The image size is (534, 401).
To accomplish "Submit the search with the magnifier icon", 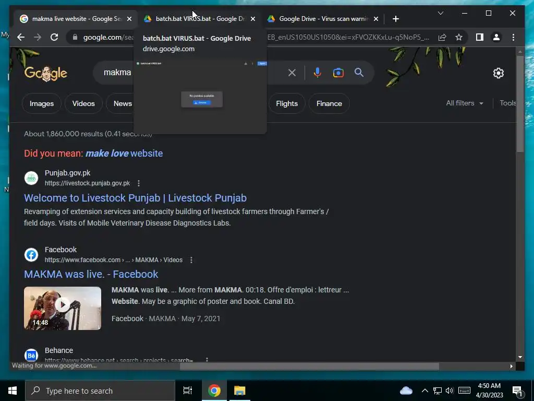I will [359, 72].
